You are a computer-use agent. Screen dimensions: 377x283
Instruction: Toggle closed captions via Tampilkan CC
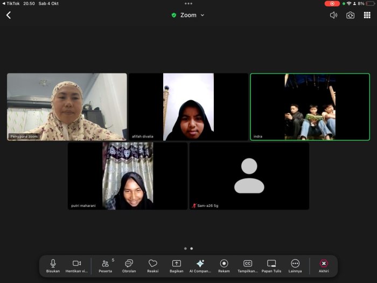(x=248, y=265)
